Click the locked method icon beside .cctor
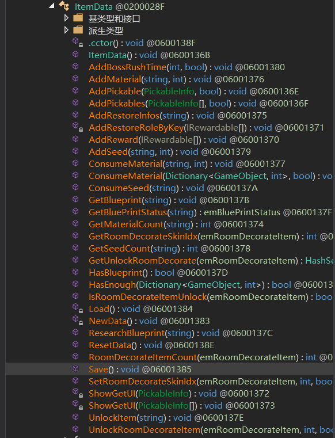335x438 pixels. coord(77,43)
